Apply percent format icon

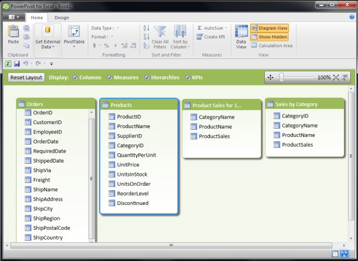point(106,46)
